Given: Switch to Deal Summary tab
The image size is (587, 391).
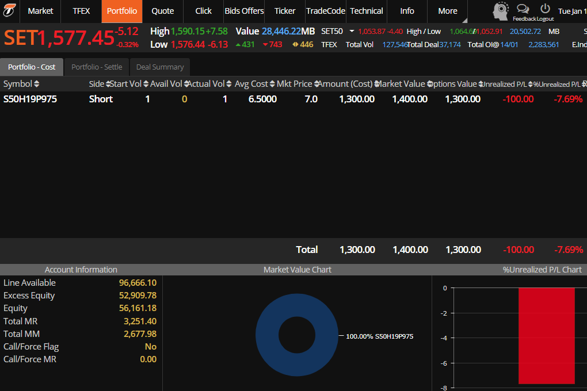Looking at the screenshot, I should click(x=160, y=67).
